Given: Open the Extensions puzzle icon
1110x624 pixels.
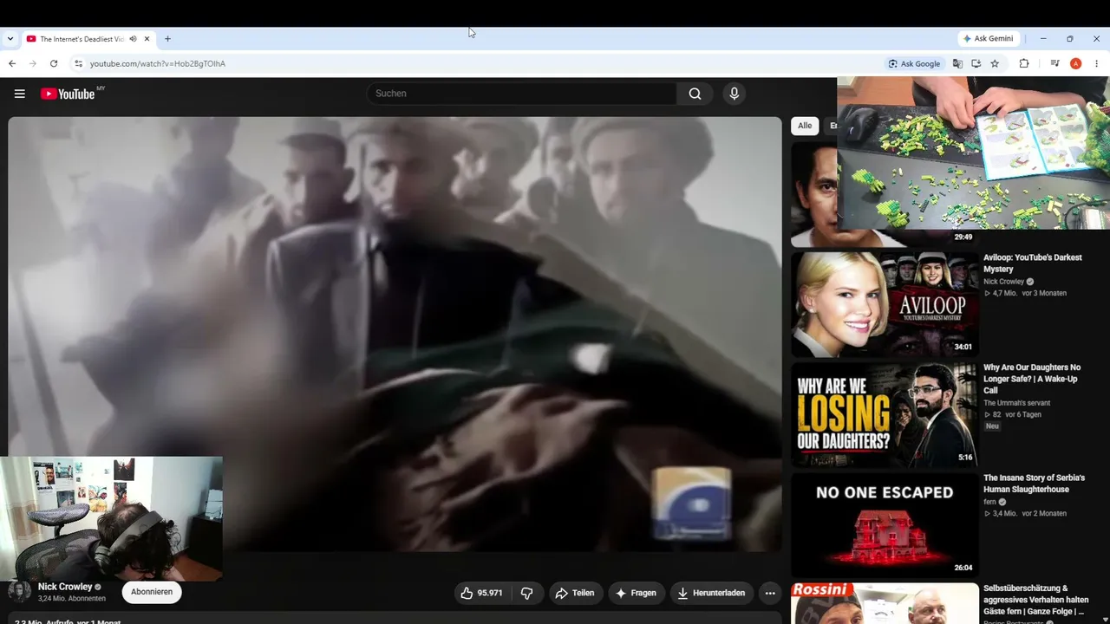Looking at the screenshot, I should pyautogui.click(x=1024, y=63).
